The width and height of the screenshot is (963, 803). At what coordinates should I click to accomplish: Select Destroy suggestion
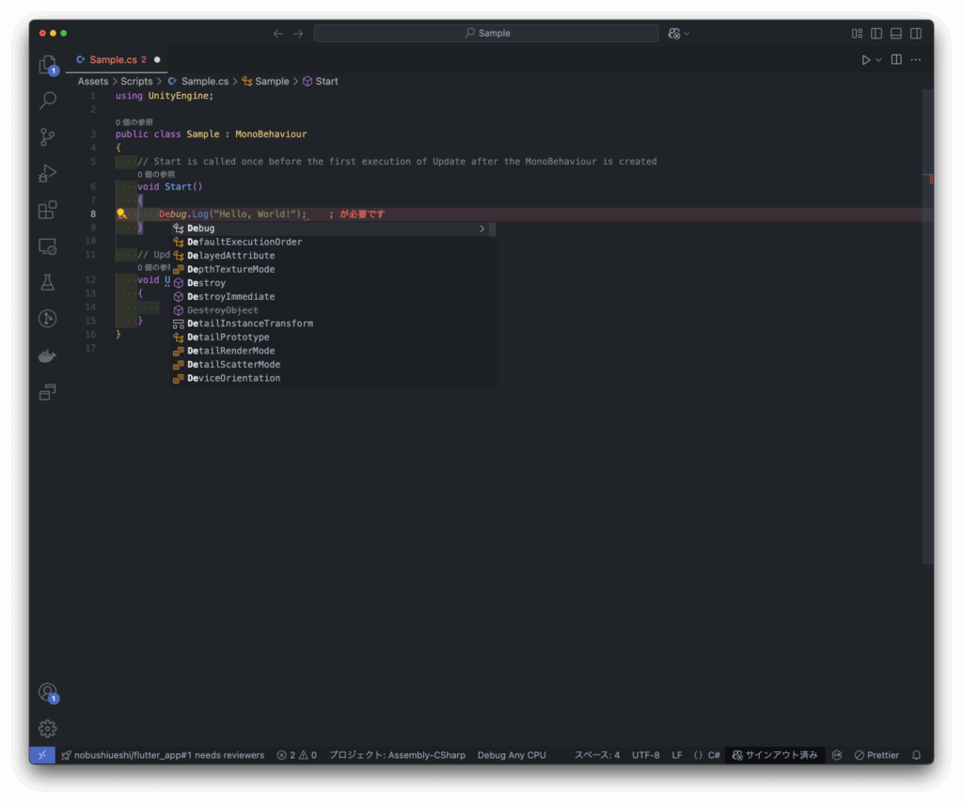(334, 283)
